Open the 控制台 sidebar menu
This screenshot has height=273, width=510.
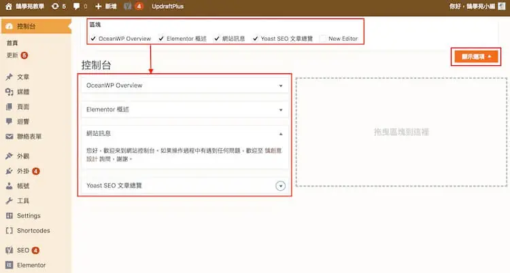(x=36, y=26)
